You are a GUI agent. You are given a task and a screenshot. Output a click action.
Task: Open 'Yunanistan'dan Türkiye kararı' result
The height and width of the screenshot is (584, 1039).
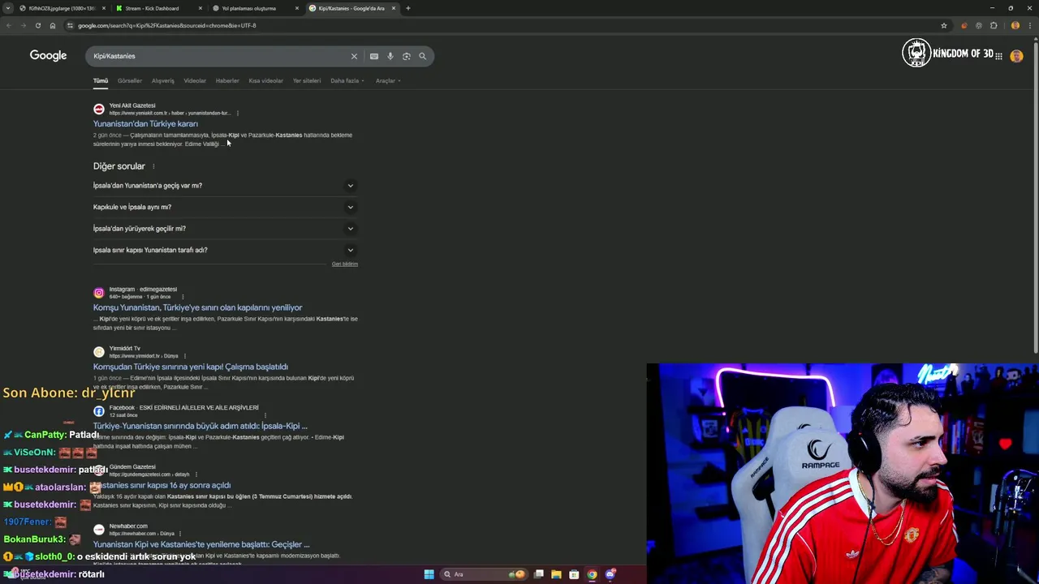[x=145, y=124]
